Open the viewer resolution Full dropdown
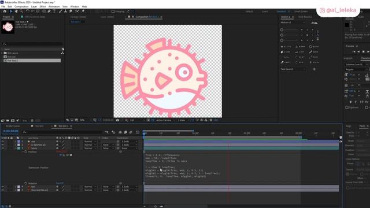 click(x=138, y=120)
